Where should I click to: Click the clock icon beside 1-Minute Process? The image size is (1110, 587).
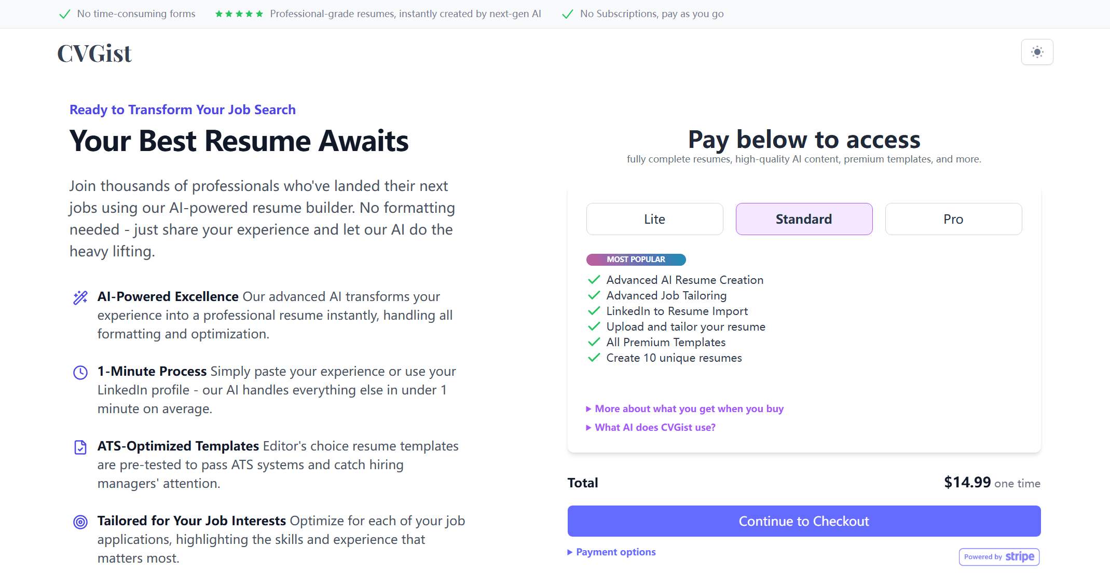[80, 373]
